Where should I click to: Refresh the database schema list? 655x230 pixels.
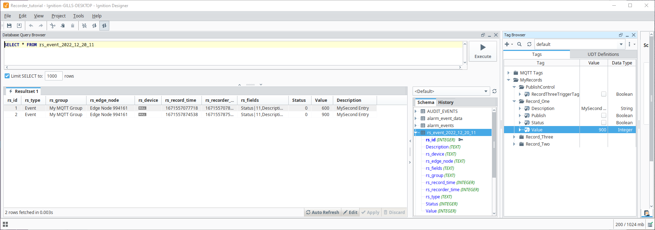pos(494,92)
